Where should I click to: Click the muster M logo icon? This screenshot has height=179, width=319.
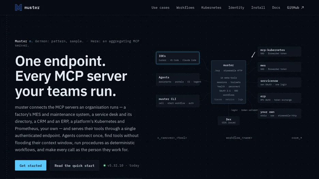click(18, 7)
